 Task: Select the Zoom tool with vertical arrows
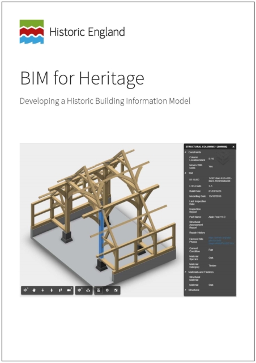click(43, 290)
